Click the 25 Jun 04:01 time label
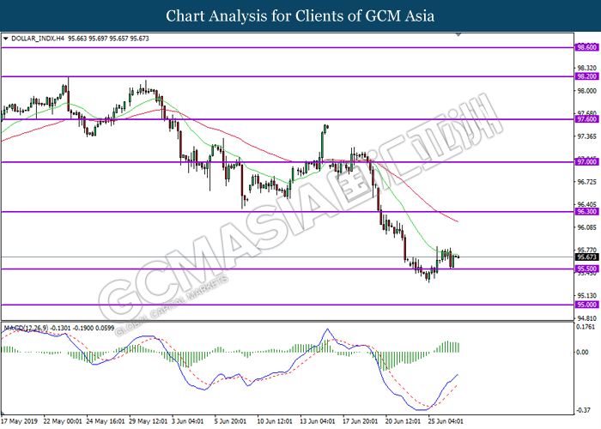Screen dimensions: 601x429 pyautogui.click(x=446, y=421)
